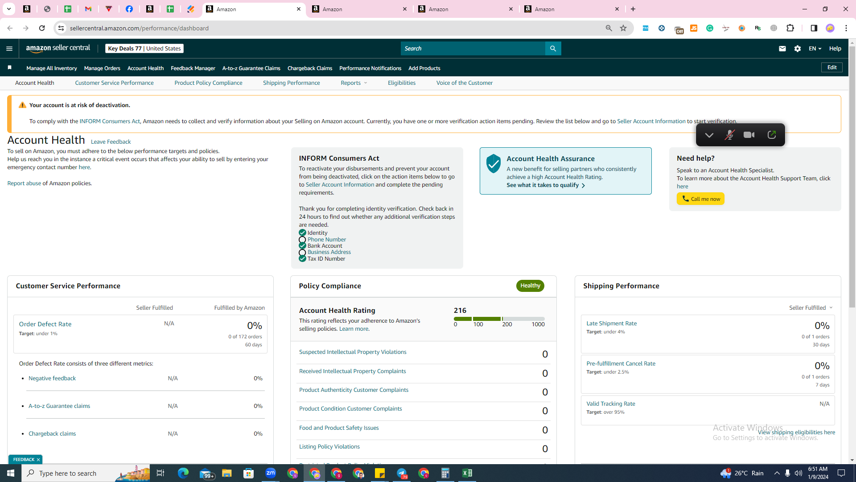Click the Edit button in nav bar
Screen dimensions: 856x482
(x=832, y=67)
